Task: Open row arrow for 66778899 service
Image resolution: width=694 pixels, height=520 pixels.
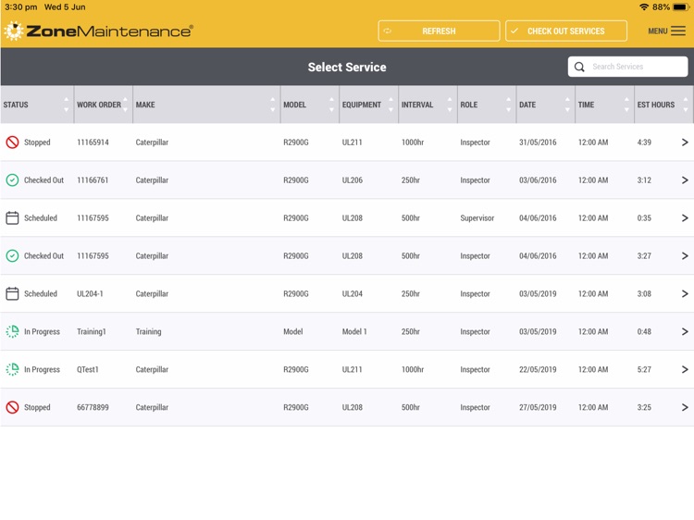Action: coord(685,407)
